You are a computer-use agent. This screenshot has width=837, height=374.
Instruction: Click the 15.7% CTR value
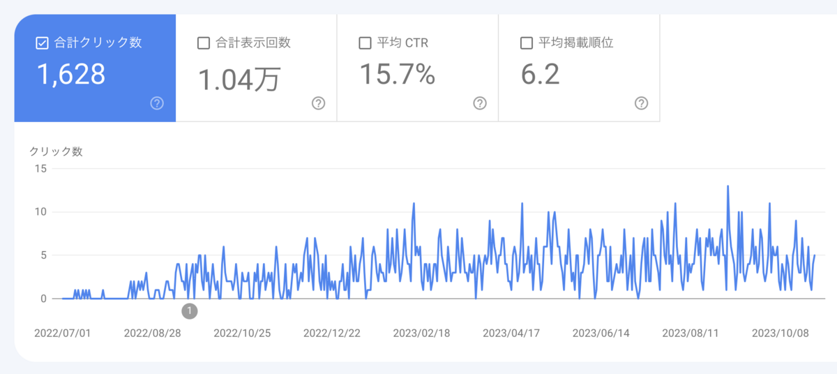click(398, 74)
